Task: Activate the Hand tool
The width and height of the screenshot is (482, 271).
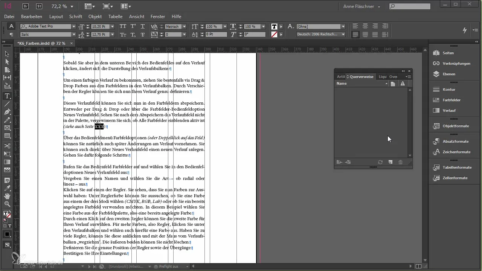Action: pos(7,196)
